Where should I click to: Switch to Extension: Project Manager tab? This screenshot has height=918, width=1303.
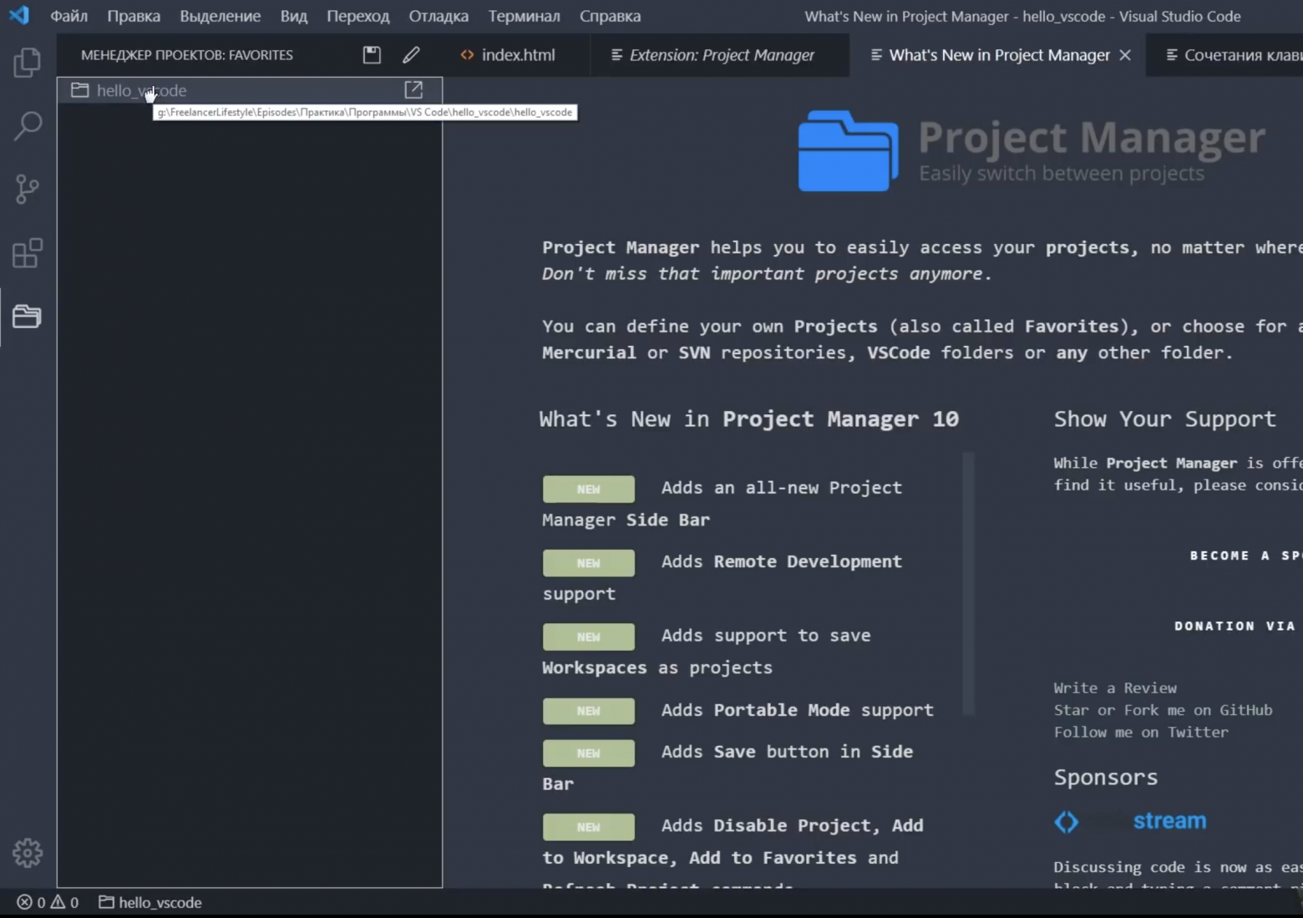pyautogui.click(x=720, y=55)
